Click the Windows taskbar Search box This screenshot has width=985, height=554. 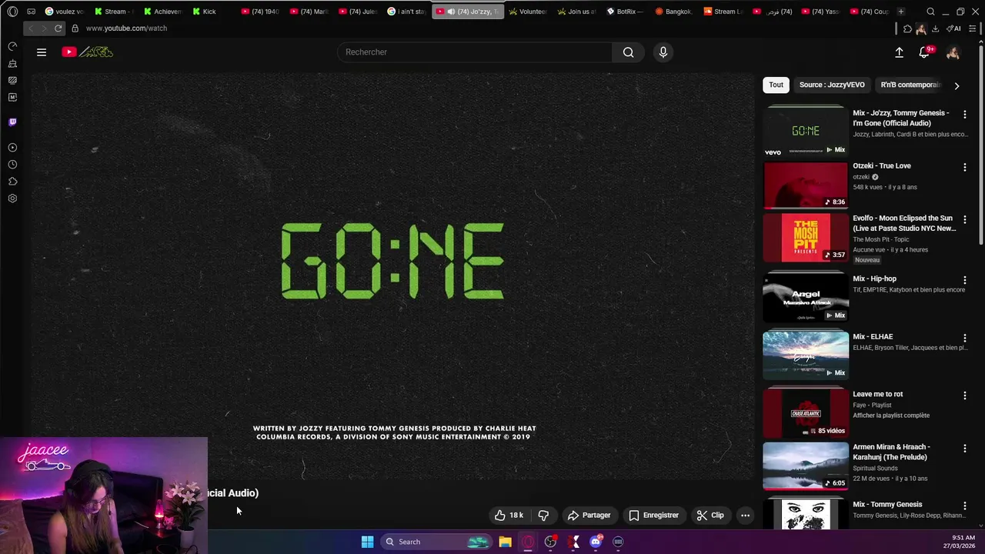pos(436,542)
